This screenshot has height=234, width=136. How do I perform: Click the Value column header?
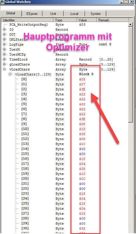[87, 20]
